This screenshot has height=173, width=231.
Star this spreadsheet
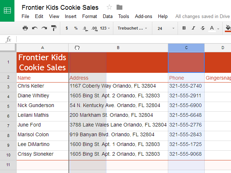pos(109,7)
